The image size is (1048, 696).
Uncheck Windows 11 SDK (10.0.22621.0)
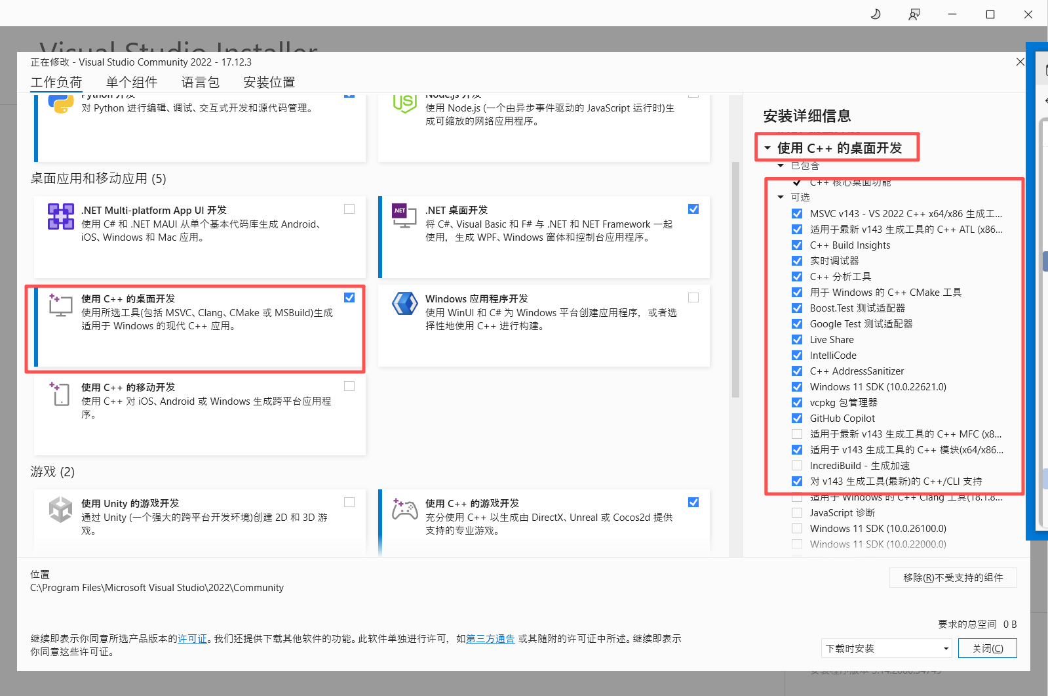point(797,387)
